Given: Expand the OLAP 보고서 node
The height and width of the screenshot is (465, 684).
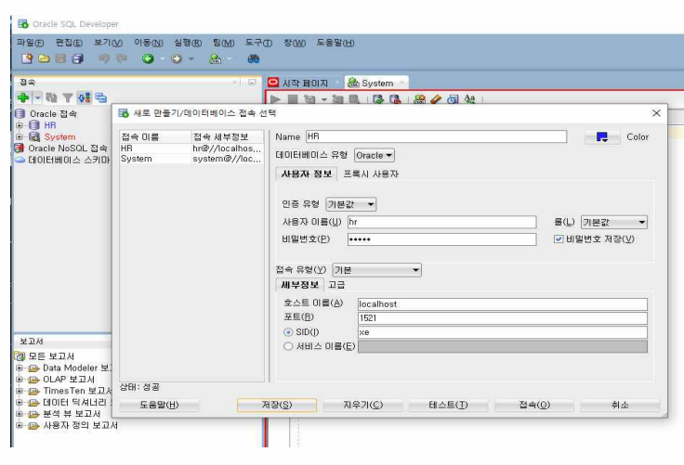Looking at the screenshot, I should coord(20,380).
